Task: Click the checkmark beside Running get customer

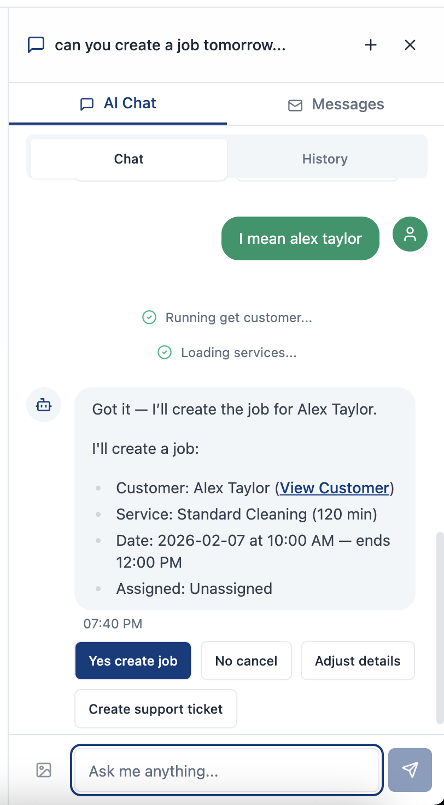Action: tap(149, 318)
